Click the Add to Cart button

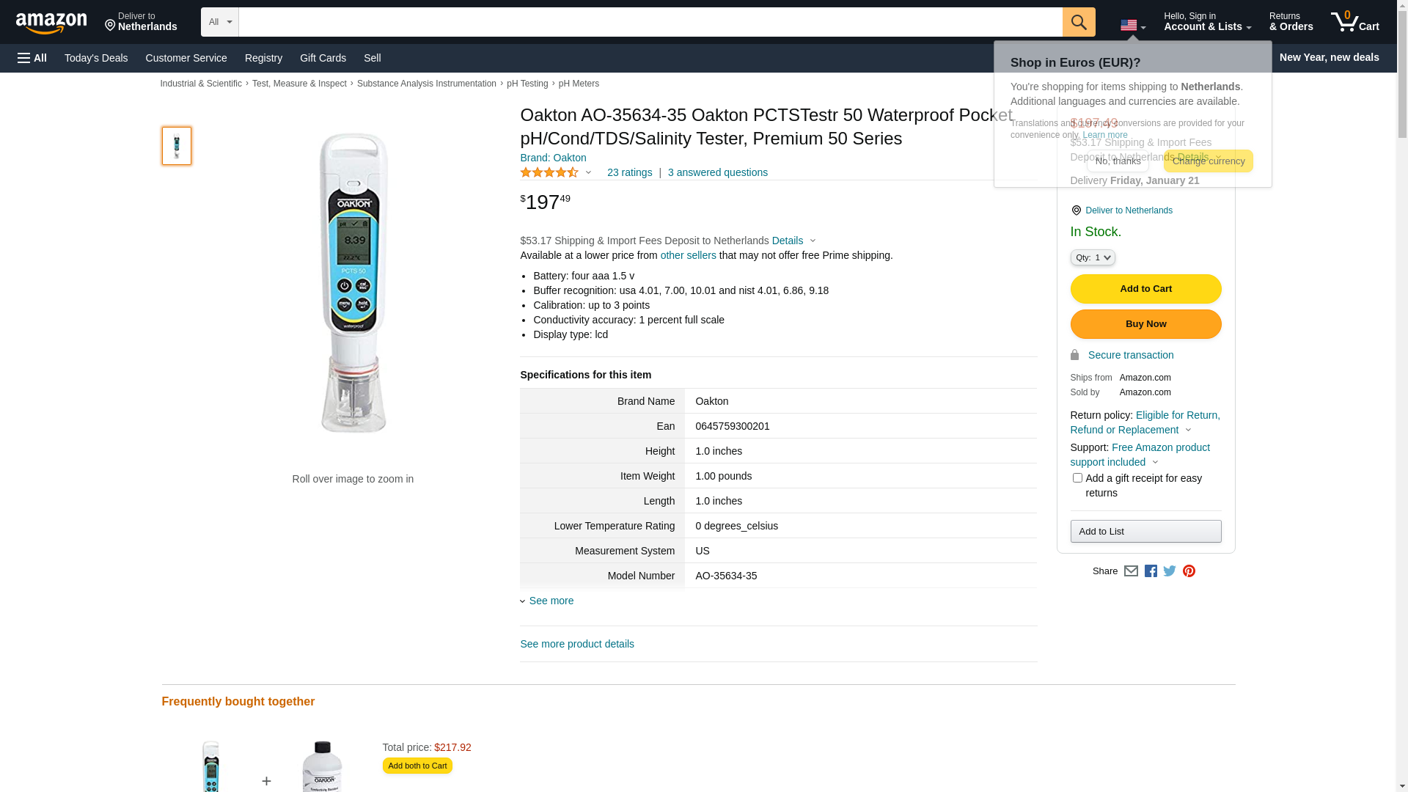[1145, 289]
